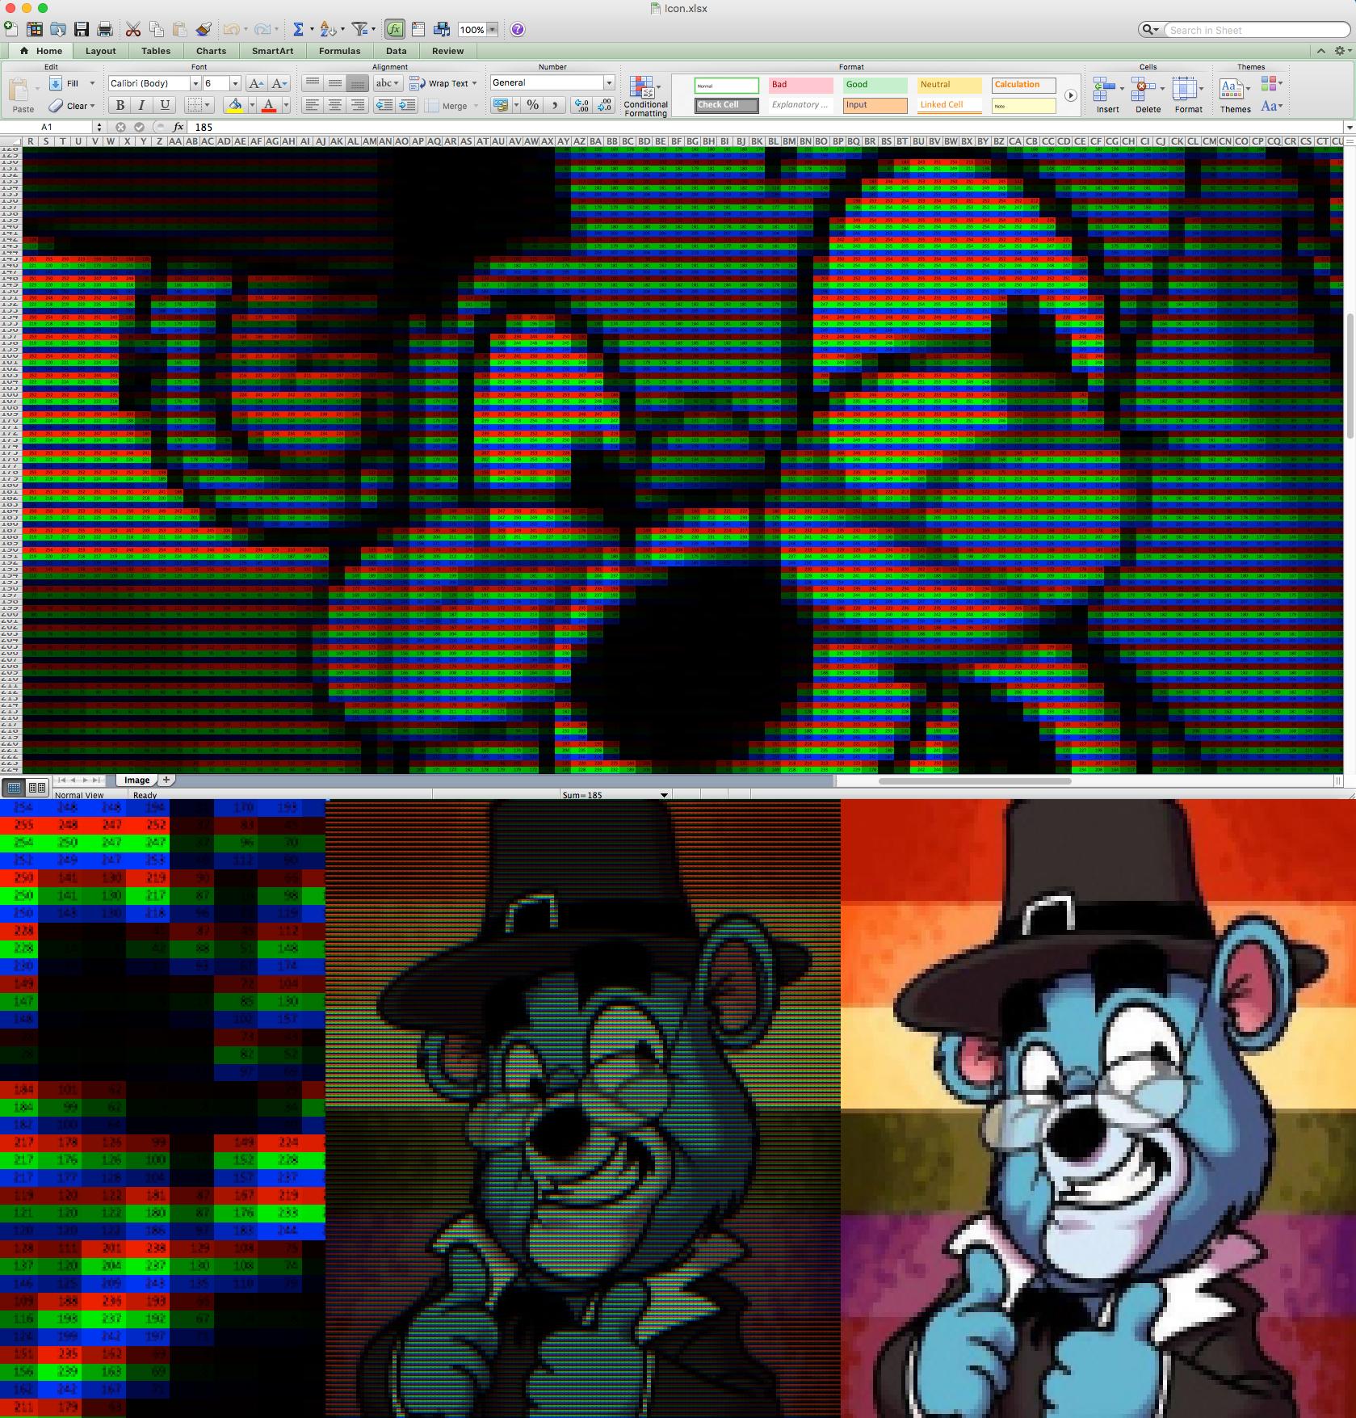This screenshot has width=1356, height=1418.
Task: Open Conditional Formatting menu
Action: (x=645, y=96)
